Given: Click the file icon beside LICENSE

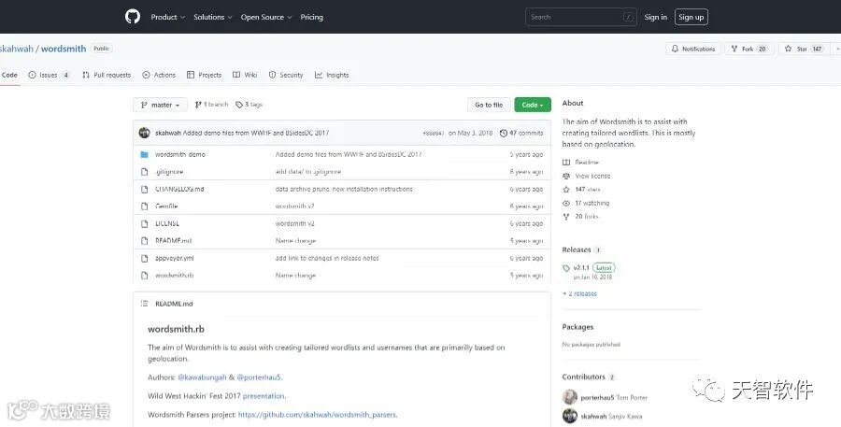Looking at the screenshot, I should coord(144,223).
